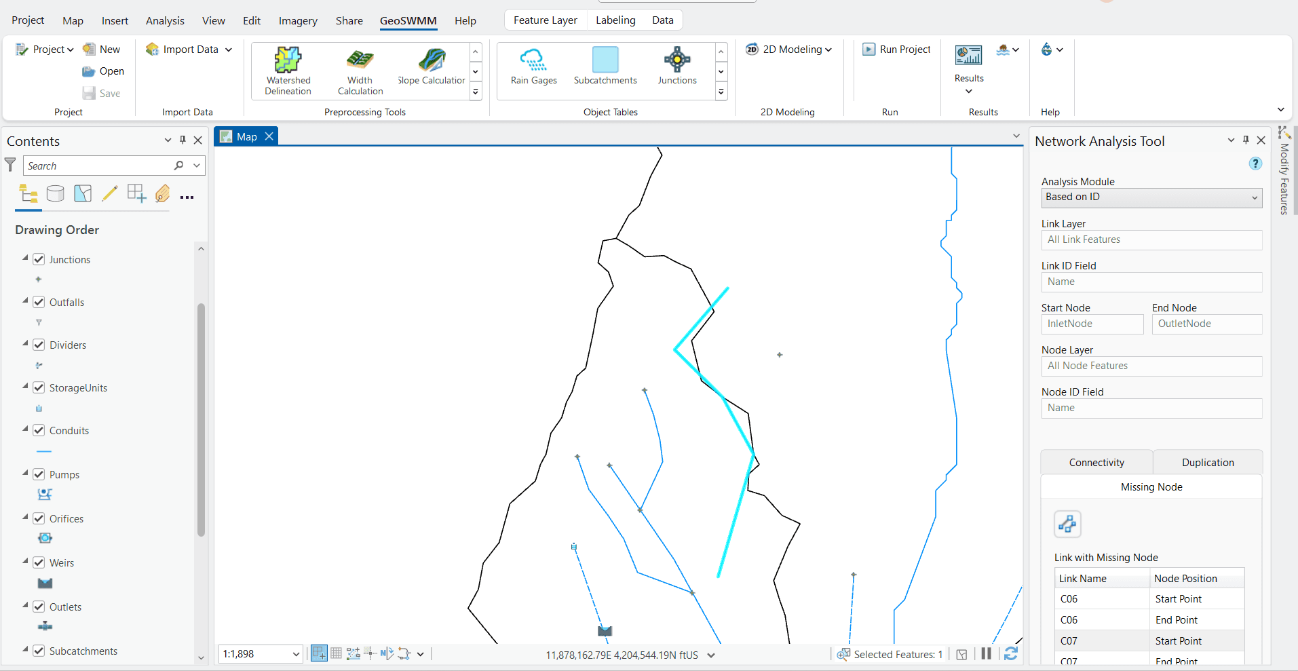Click the Imagery menu item

point(297,20)
